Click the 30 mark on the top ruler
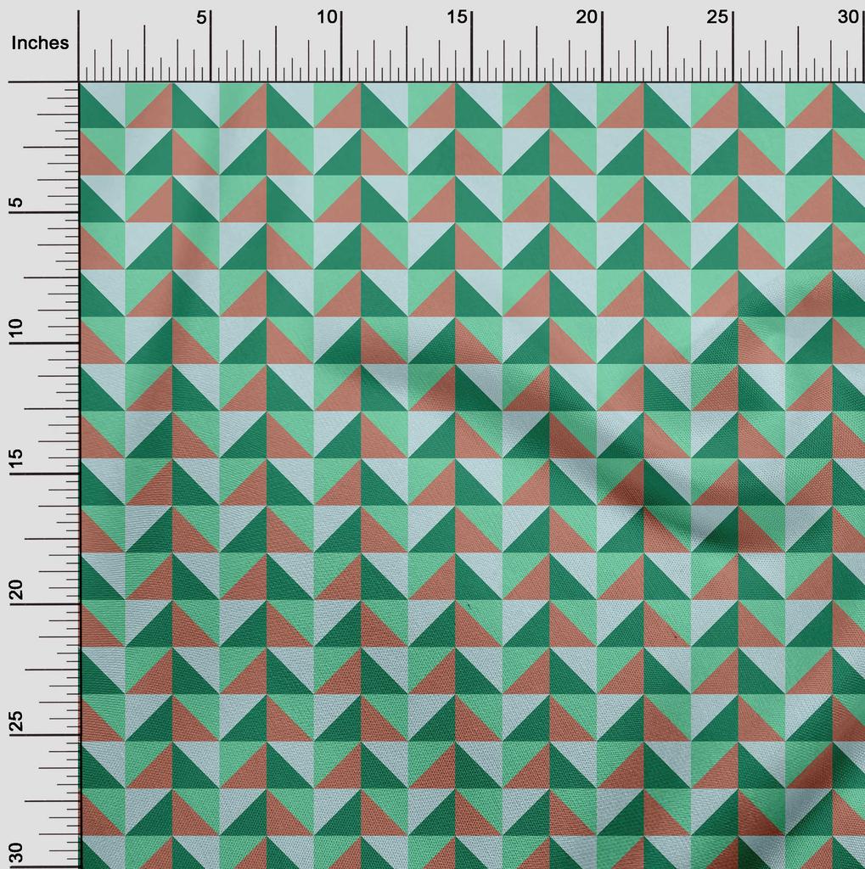 tap(849, 18)
